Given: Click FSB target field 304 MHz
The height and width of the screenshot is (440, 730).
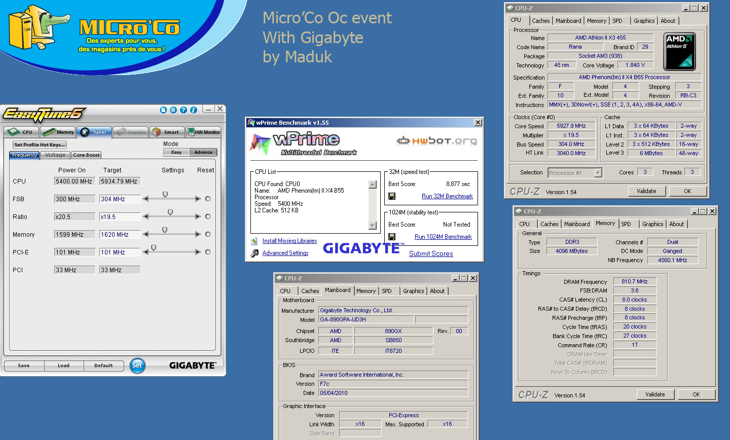Looking at the screenshot, I should coord(120,199).
